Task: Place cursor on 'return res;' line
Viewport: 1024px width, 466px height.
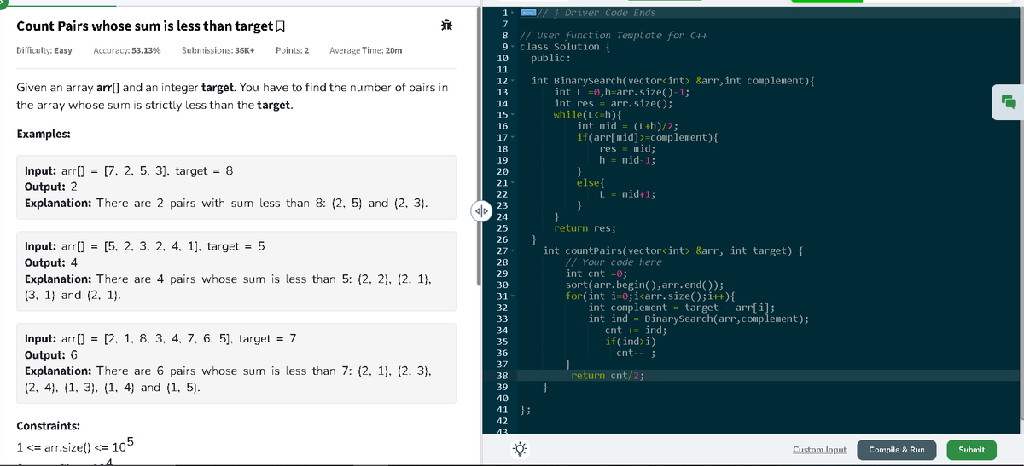Action: (585, 228)
